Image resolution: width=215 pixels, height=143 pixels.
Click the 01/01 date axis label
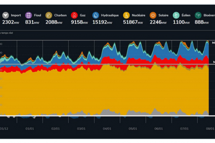pyautogui.click(x=29, y=129)
